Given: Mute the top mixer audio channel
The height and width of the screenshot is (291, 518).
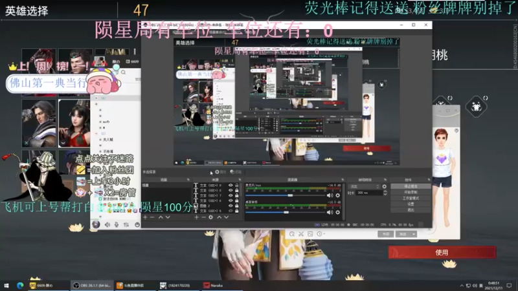Looking at the screenshot, I should 330,195.
